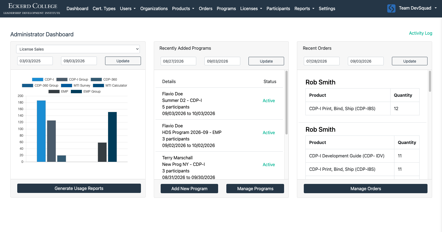Click the Status column header
442x232 pixels.
click(270, 81)
